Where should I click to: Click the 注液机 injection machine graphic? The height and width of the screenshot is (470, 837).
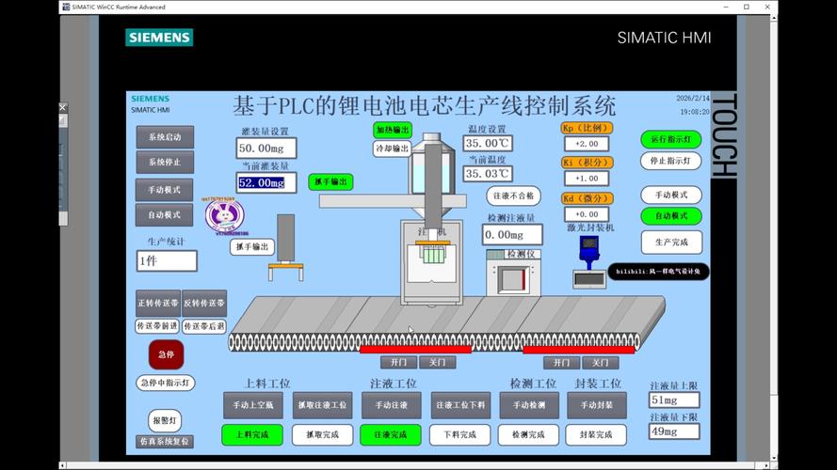432,264
